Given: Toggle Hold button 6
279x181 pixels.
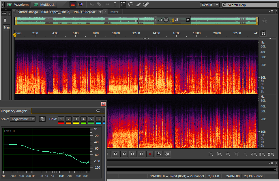Looking at the screenshot, I should coord(98,119).
